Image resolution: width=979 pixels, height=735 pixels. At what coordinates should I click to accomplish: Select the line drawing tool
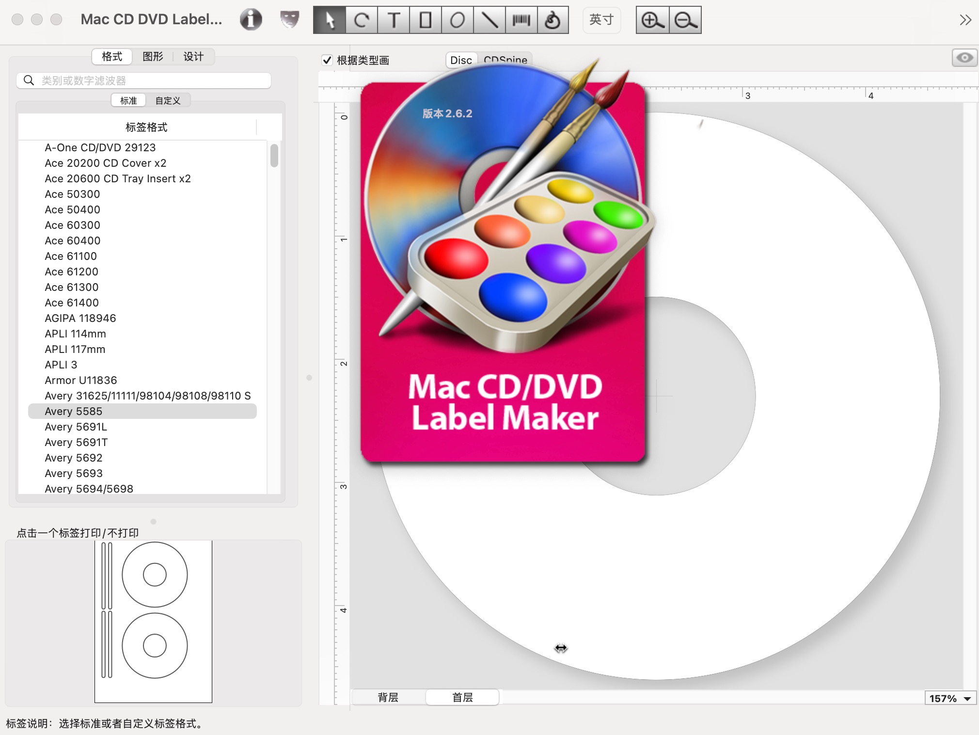point(489,20)
